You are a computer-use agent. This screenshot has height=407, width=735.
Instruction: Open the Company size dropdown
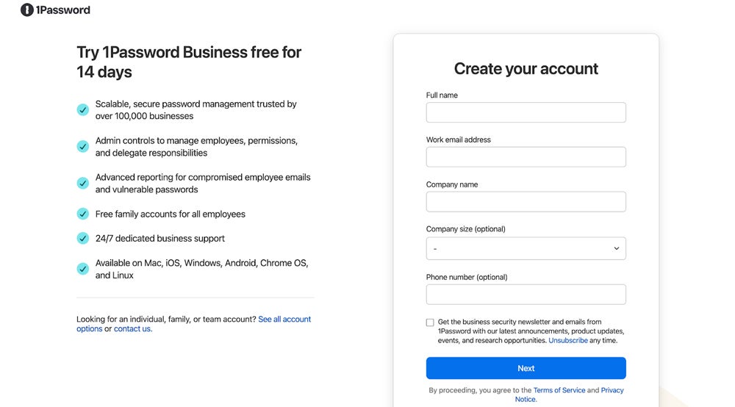tap(526, 248)
